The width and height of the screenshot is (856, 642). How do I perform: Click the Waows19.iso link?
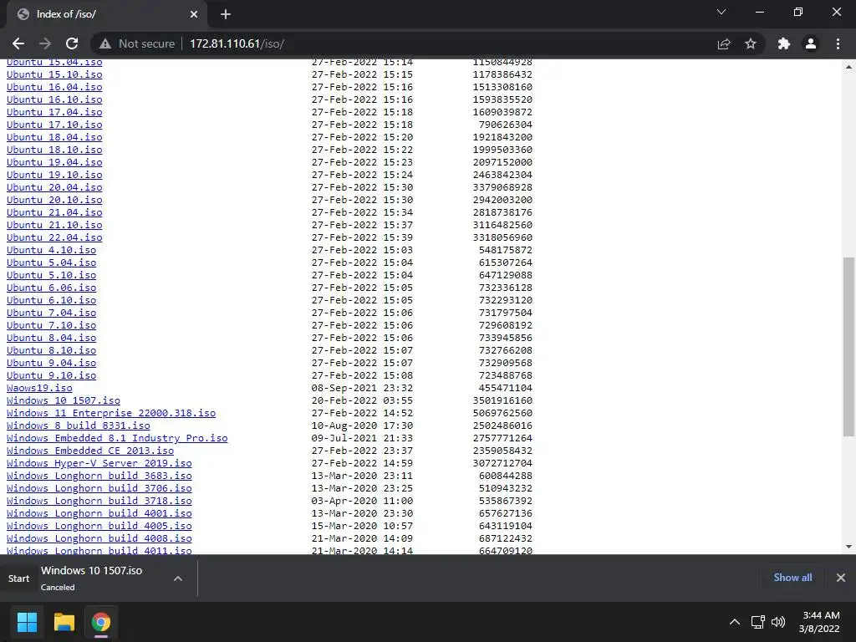tap(39, 388)
